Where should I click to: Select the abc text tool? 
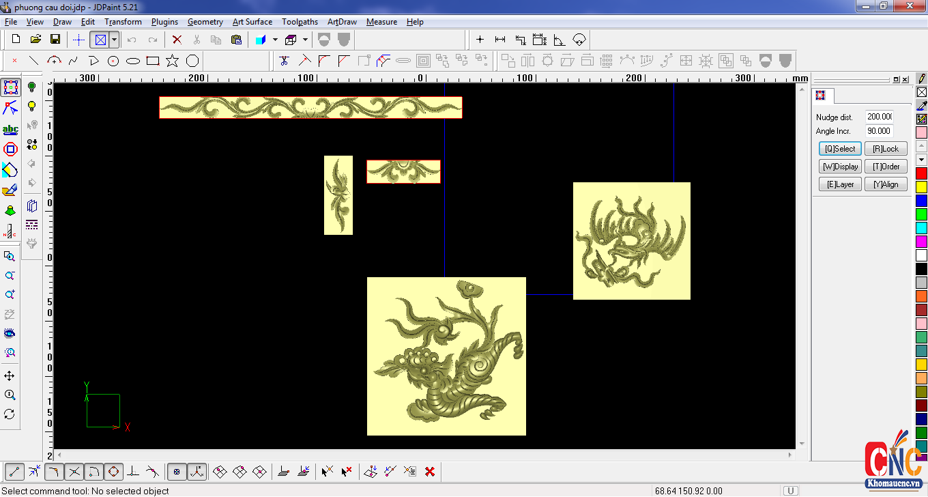click(10, 129)
